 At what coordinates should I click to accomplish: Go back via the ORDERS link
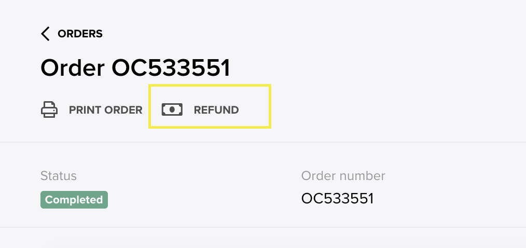[x=80, y=34]
